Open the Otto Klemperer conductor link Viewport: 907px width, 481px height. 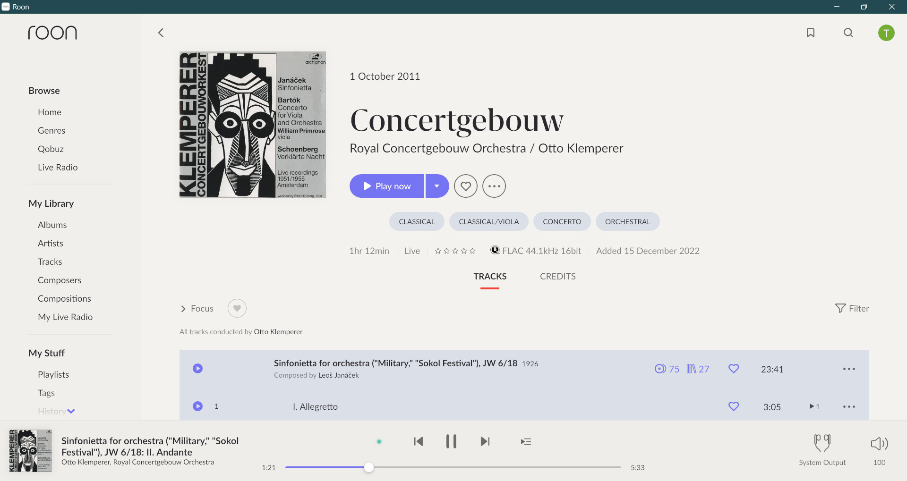pos(278,332)
